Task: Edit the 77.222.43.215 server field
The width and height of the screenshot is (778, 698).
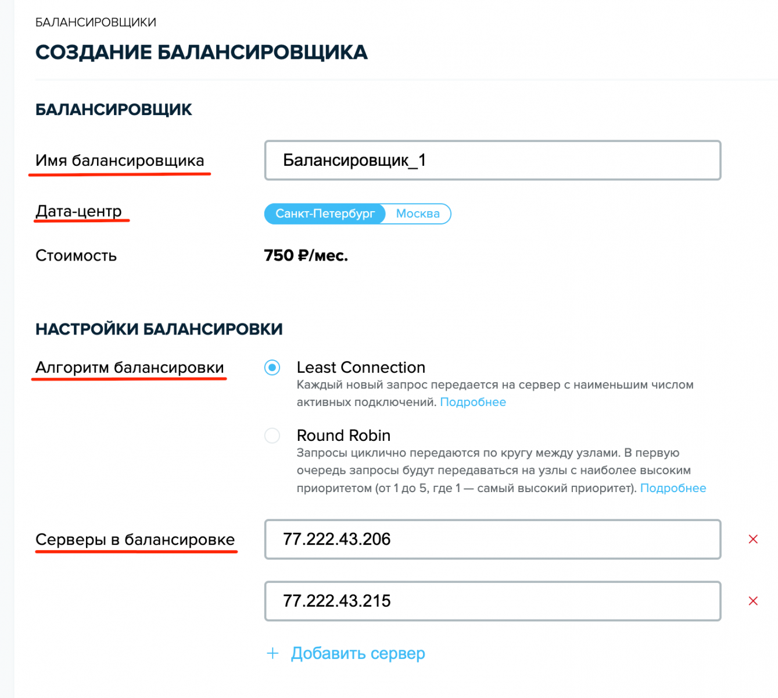Action: point(493,601)
